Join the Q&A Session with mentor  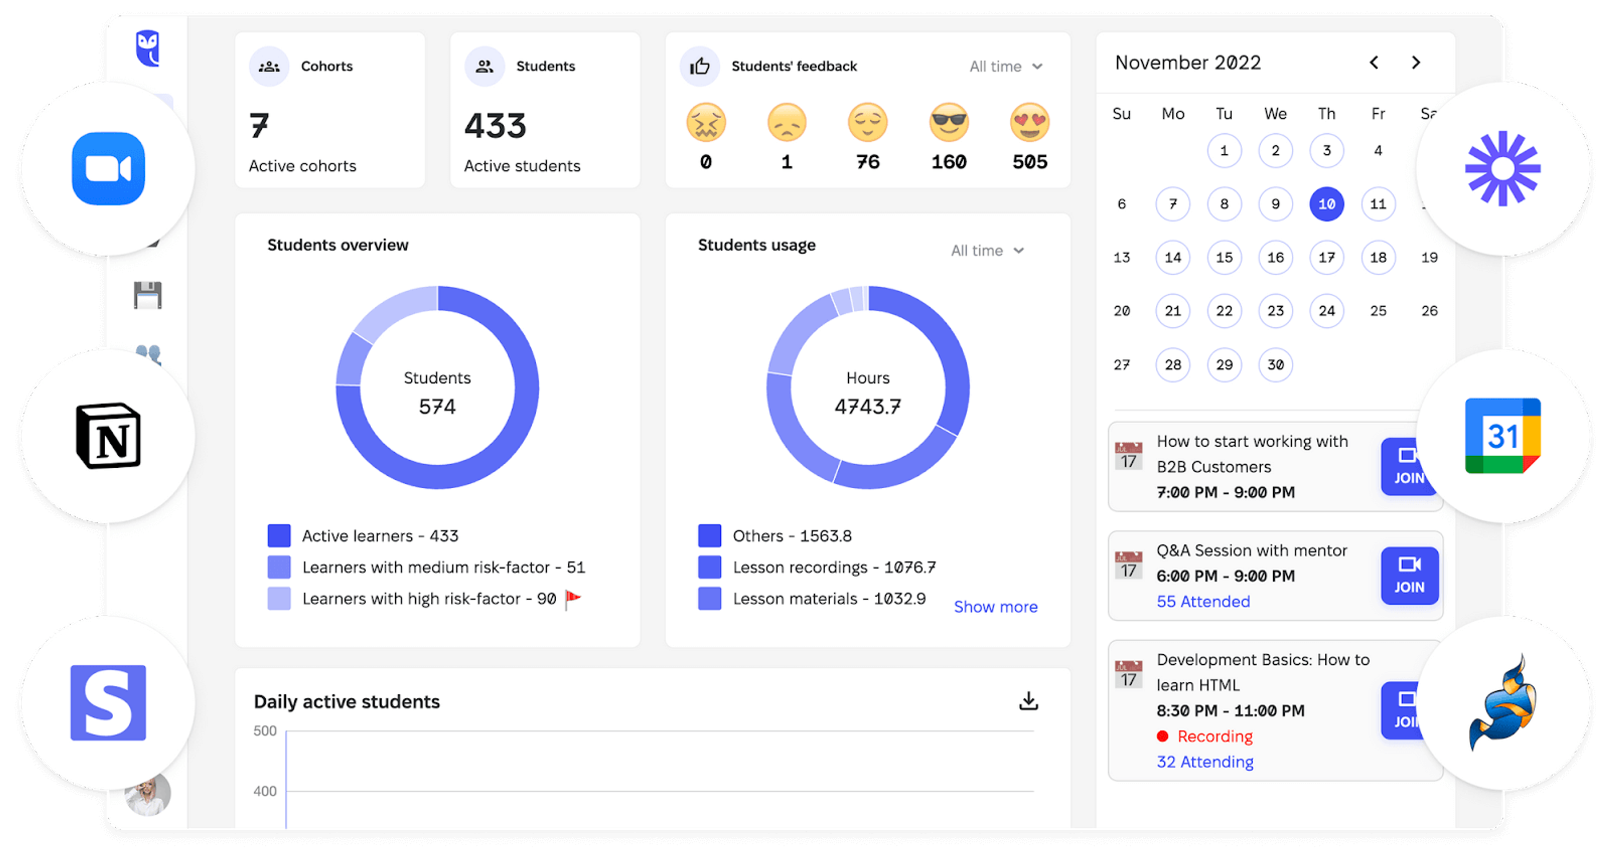(x=1410, y=575)
